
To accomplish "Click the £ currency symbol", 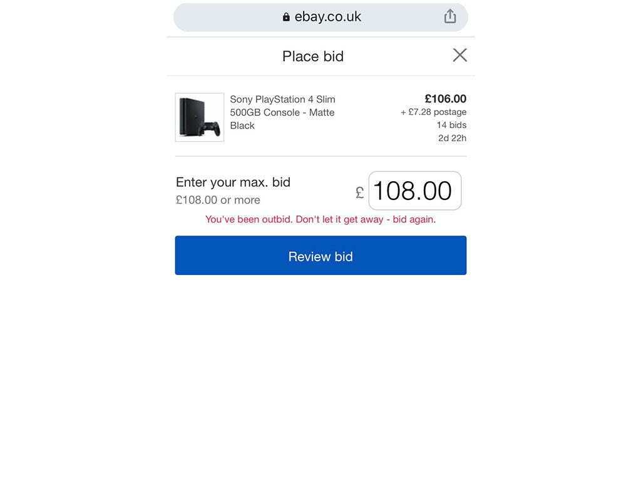I will (x=360, y=192).
